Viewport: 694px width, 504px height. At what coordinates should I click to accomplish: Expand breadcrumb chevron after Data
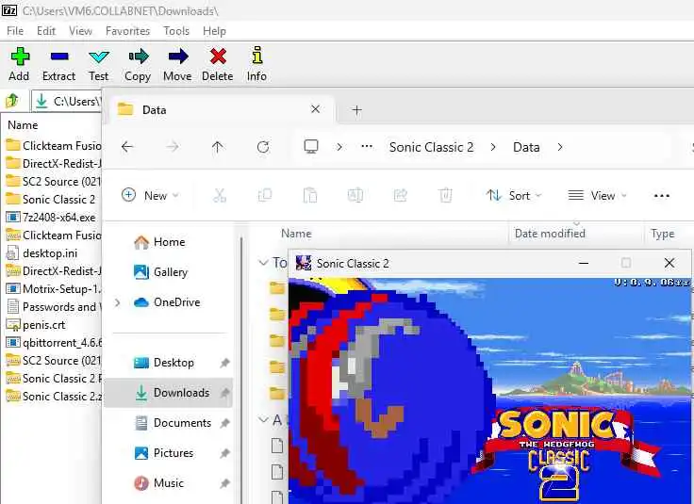pos(560,147)
